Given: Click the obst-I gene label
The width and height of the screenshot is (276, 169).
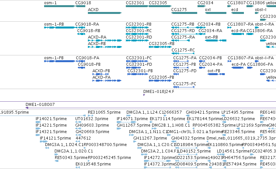Looking at the screenshot, I should (260, 9).
